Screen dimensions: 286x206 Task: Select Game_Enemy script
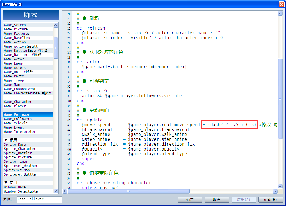(28, 63)
